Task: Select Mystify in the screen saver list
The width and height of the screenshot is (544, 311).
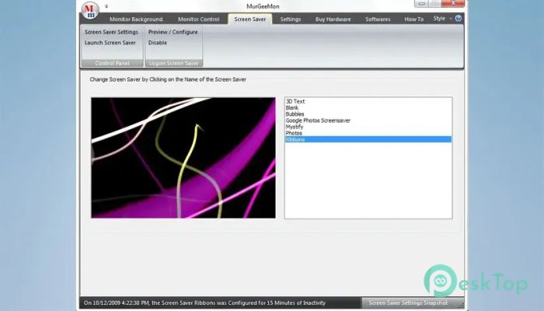Action: pos(368,127)
